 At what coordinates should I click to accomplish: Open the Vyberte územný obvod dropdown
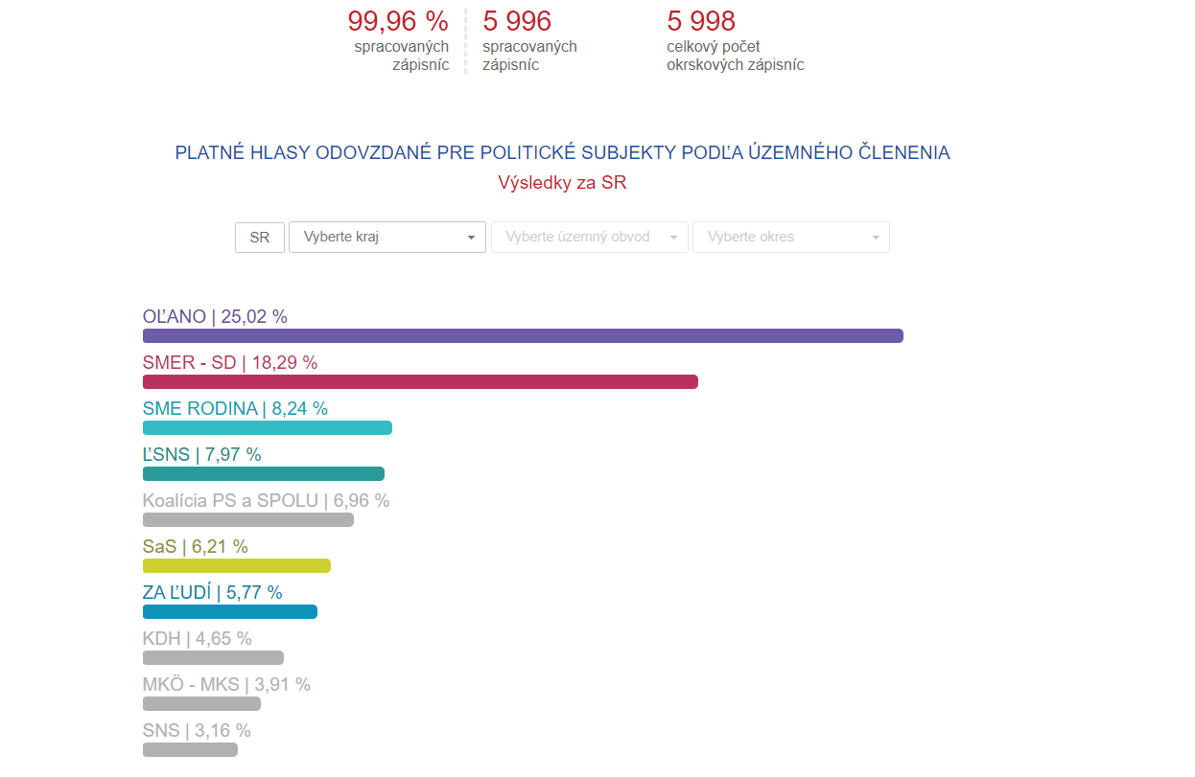click(x=590, y=237)
